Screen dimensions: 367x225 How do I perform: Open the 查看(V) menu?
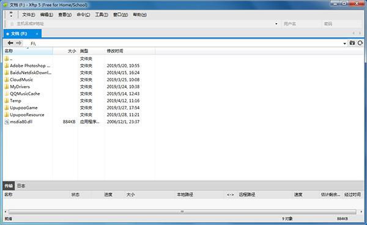(x=65, y=15)
